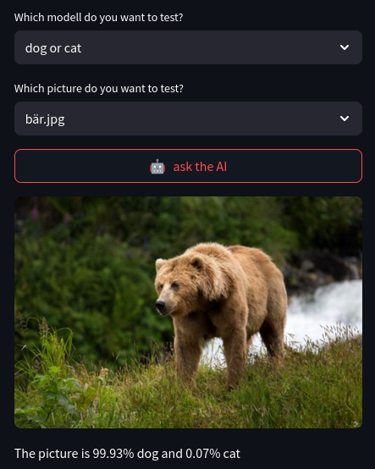The image size is (375, 469).
Task: Click the 'dog or cat' selected value text
Action: coord(53,48)
